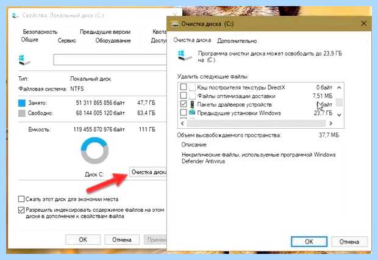Click the file list scroll up arrow
The height and width of the screenshot is (260, 378).
(x=339, y=87)
